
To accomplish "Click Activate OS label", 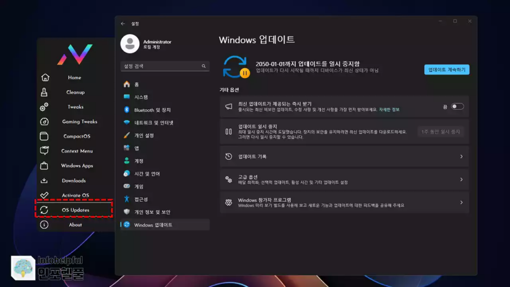I will (76, 195).
